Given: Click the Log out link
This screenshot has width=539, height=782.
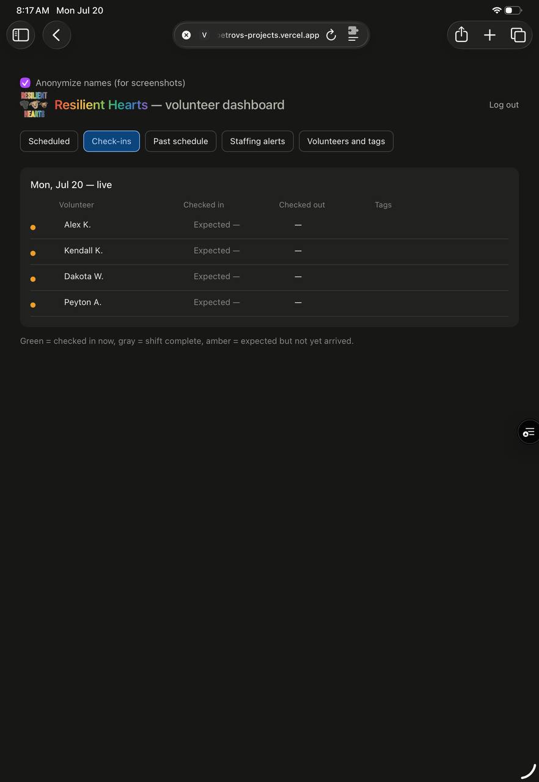Looking at the screenshot, I should point(504,104).
